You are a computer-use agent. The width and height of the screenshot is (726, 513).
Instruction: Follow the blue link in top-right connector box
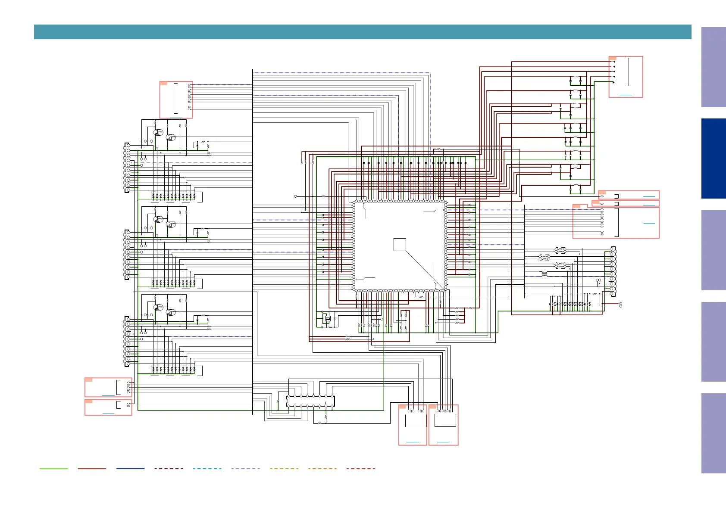pos(626,95)
